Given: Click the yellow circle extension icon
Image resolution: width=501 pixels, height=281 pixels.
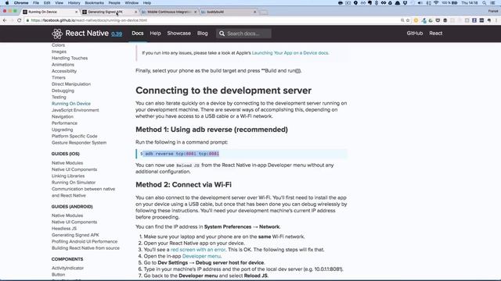Looking at the screenshot, I should coord(416,20).
